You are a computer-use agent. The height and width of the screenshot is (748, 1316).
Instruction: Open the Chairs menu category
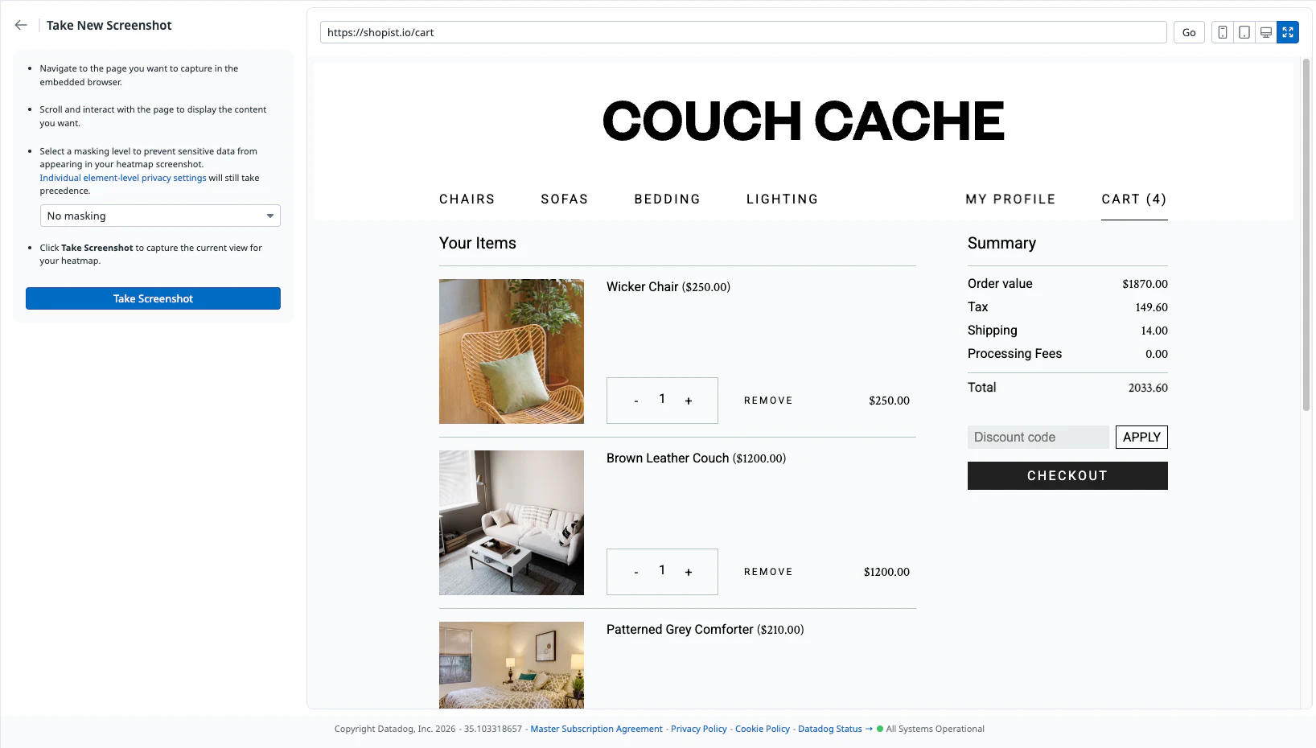click(467, 199)
